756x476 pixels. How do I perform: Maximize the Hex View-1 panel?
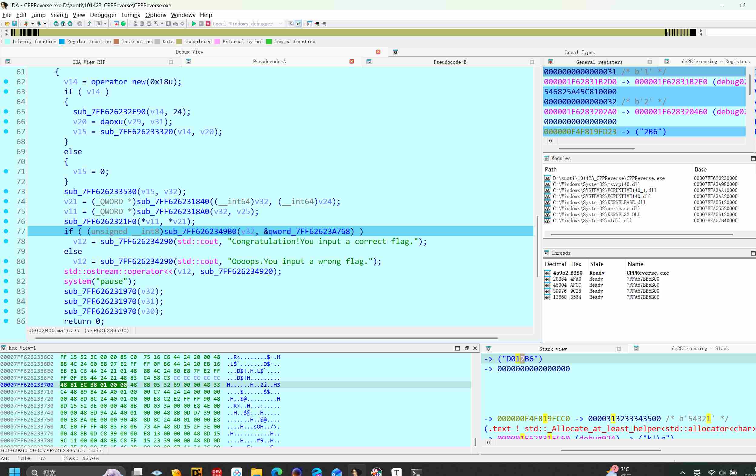457,348
